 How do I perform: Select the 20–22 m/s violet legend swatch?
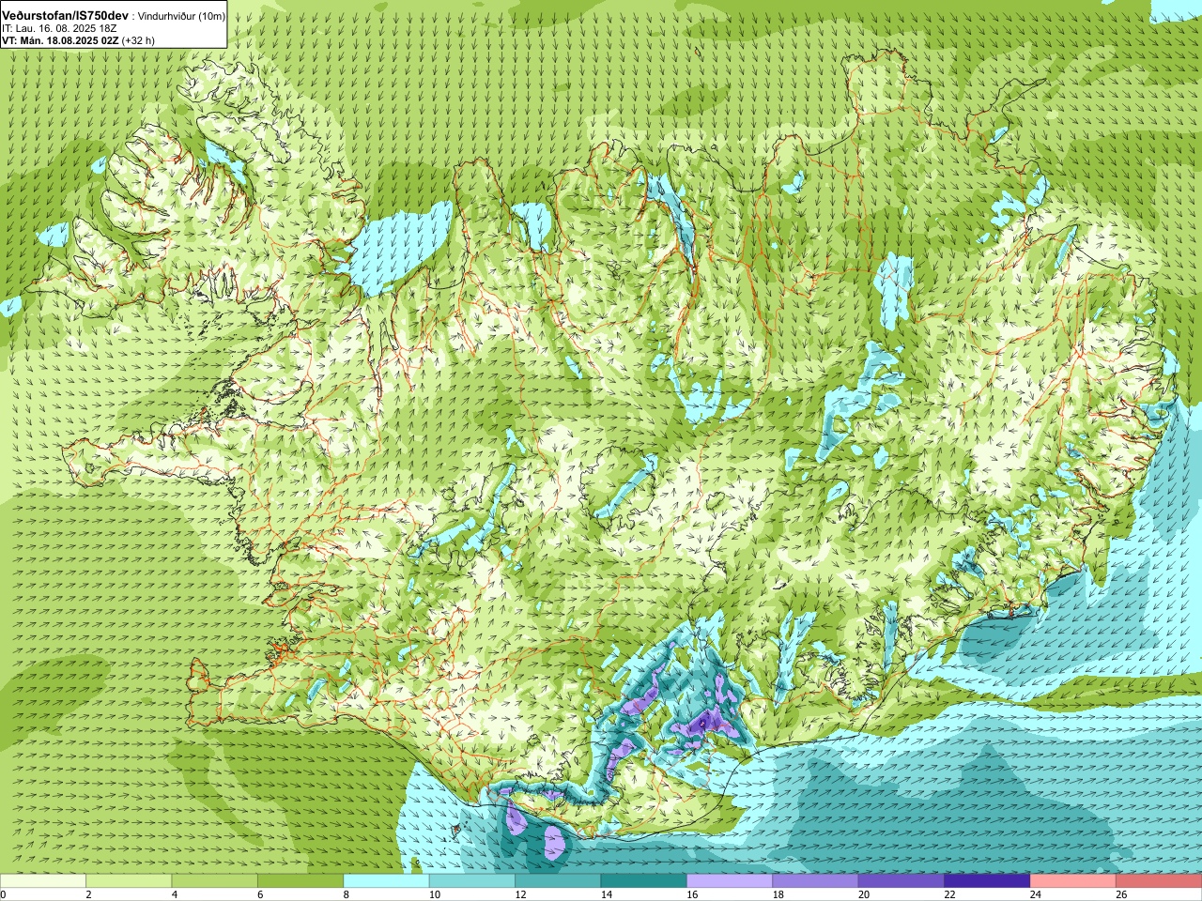(901, 880)
